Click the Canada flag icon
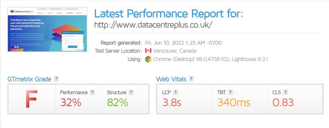 148,51
